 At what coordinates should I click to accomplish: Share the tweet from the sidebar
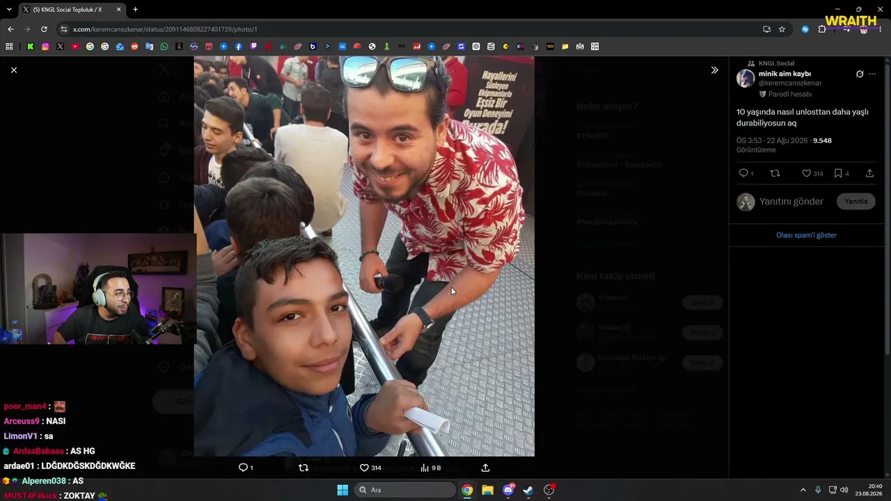click(869, 173)
